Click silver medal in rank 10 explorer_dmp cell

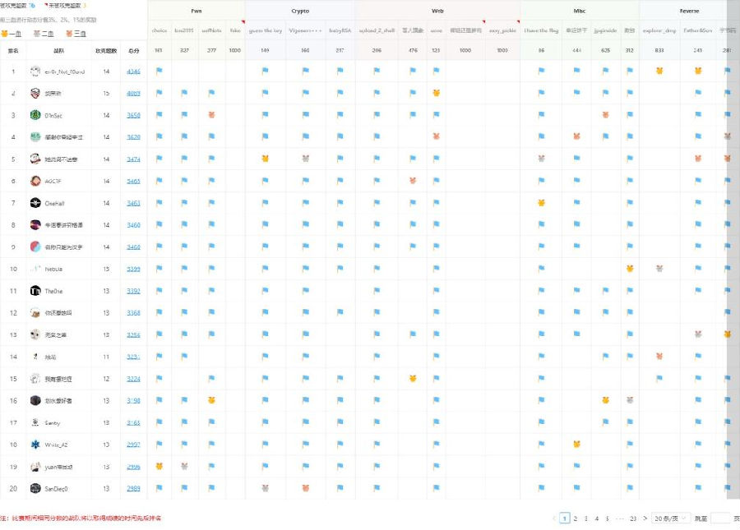point(659,269)
